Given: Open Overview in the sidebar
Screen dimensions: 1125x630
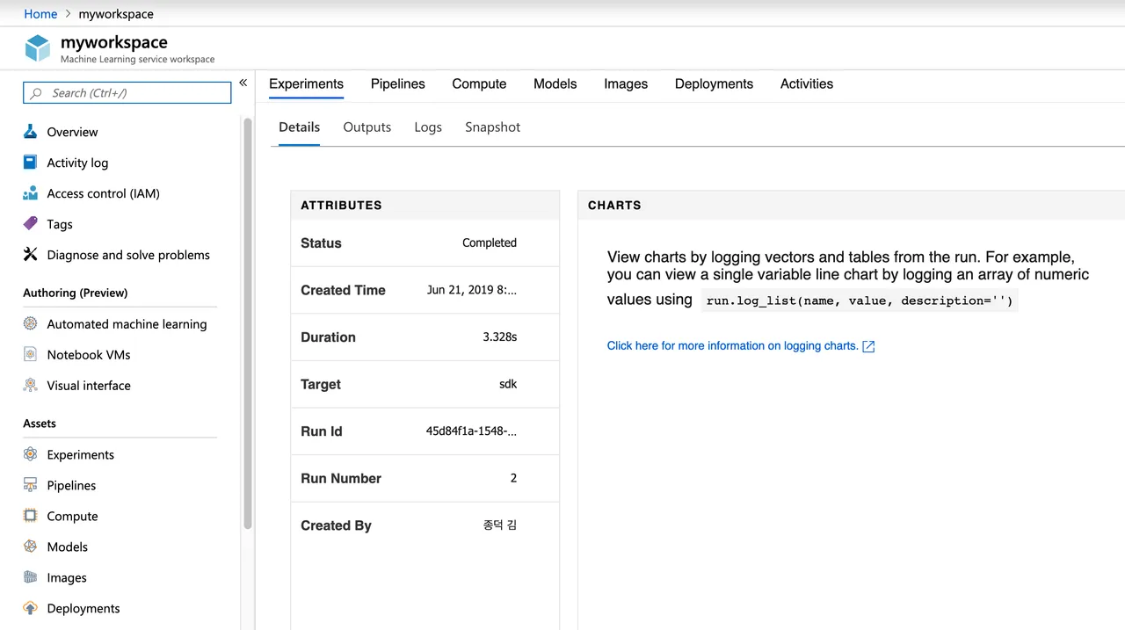Looking at the screenshot, I should click(x=72, y=132).
